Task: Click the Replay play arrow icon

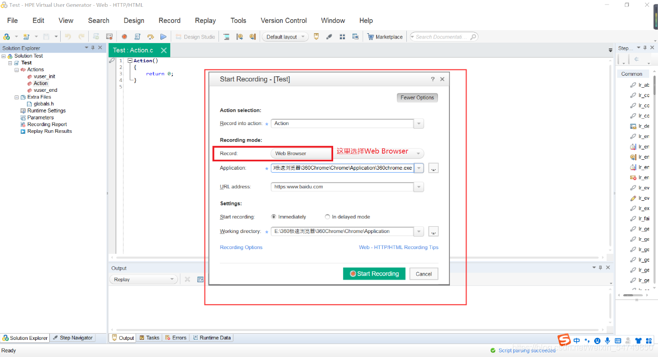Action: 163,37
